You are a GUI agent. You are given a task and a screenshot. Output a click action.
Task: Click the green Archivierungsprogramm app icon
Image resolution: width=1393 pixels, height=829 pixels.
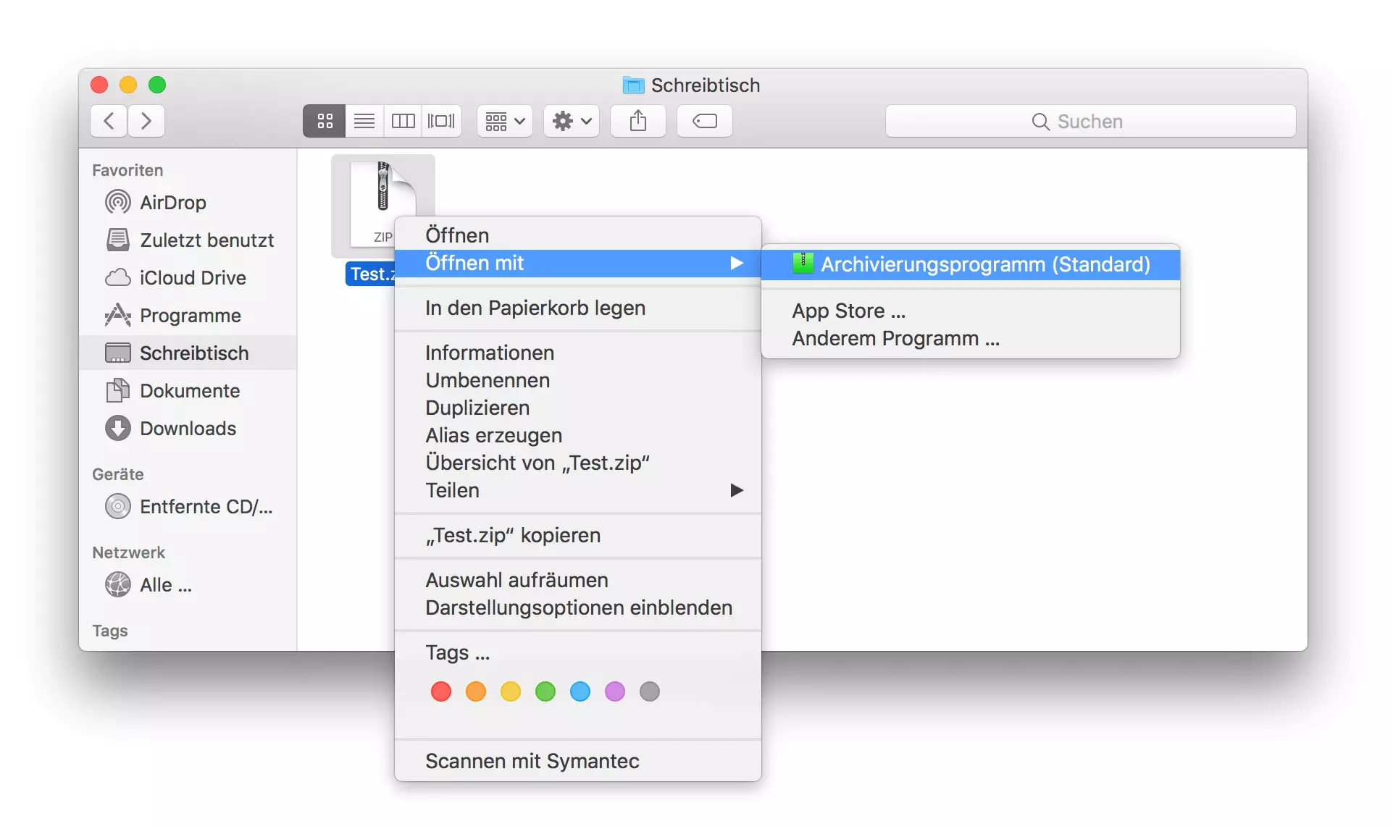[803, 264]
